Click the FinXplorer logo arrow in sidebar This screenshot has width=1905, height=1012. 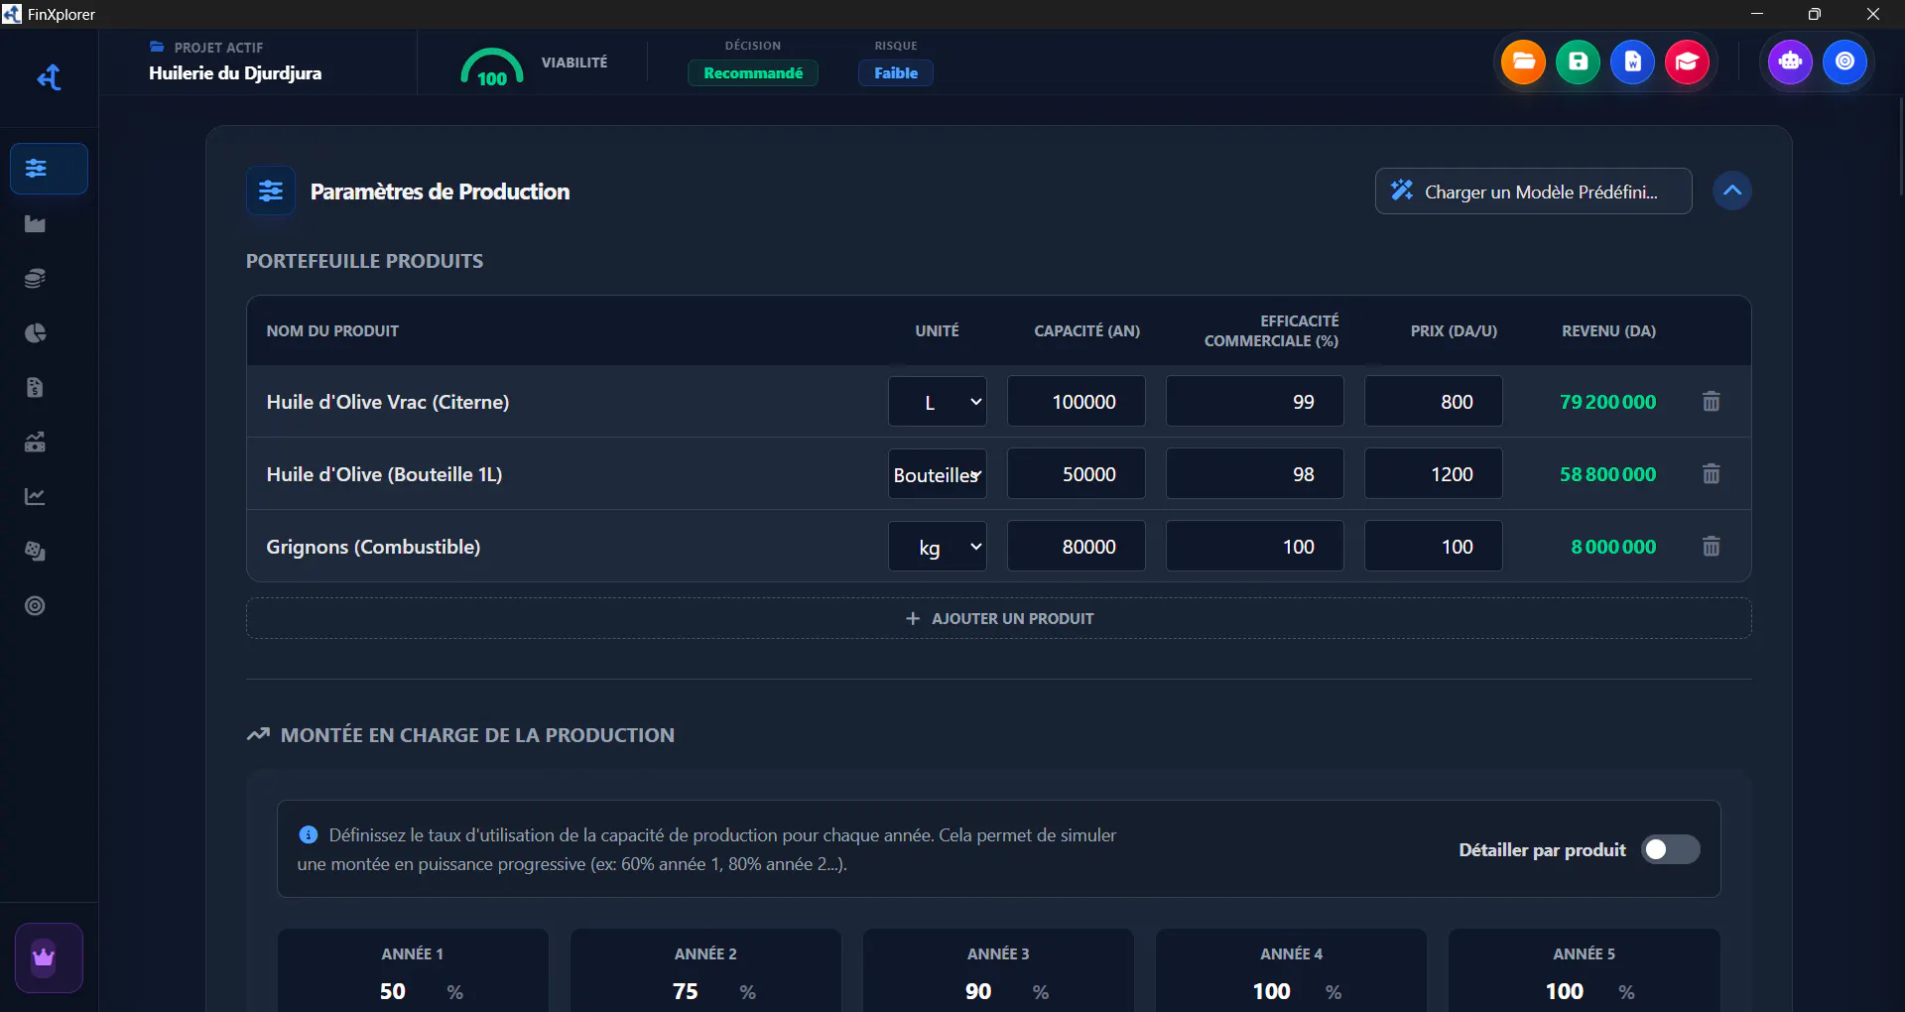(x=49, y=77)
